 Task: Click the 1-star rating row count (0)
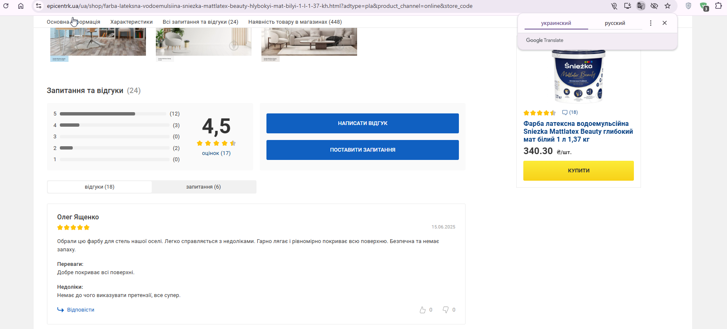click(176, 160)
